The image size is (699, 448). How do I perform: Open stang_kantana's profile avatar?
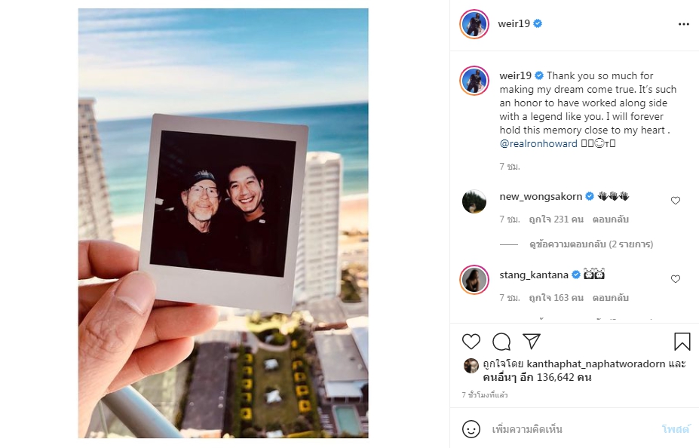474,280
